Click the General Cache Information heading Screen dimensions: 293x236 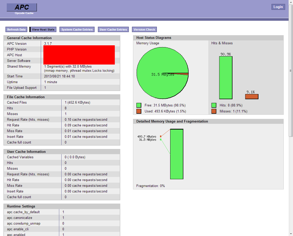(x=30, y=38)
